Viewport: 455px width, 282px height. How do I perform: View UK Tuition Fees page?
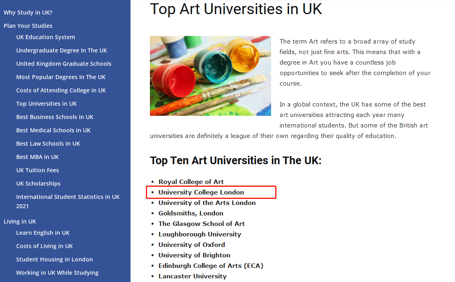pos(38,170)
